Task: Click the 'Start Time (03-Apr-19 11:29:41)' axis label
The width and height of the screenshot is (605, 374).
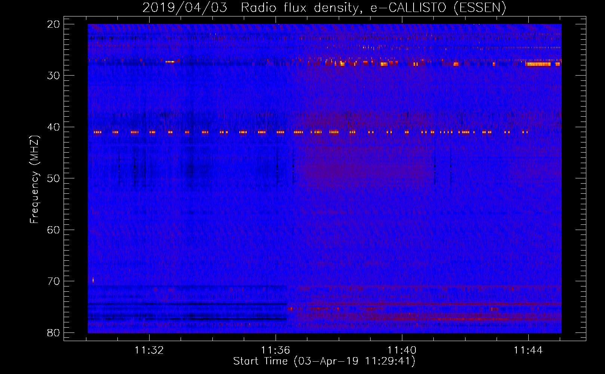Action: point(324,361)
